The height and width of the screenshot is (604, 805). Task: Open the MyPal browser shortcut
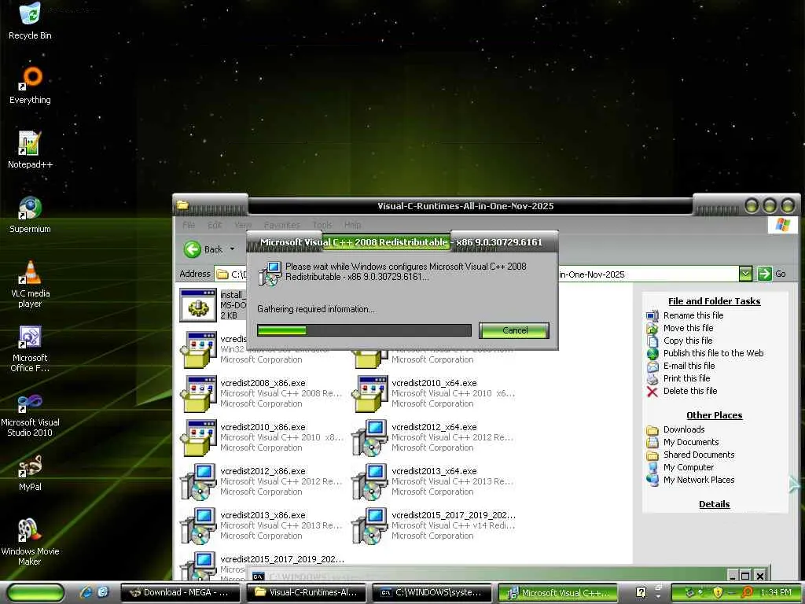[30, 473]
